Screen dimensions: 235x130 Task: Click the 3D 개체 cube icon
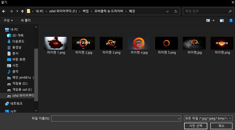coord(9,36)
